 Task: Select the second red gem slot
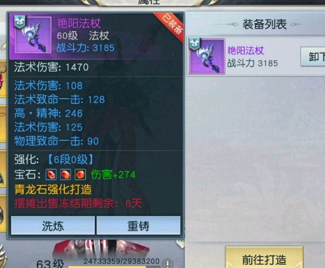pyautogui.click(x=66, y=174)
